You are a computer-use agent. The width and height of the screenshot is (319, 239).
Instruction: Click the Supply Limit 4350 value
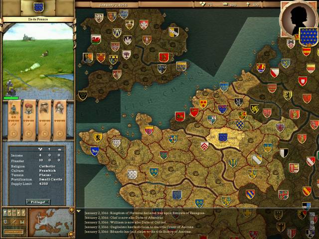43,184
